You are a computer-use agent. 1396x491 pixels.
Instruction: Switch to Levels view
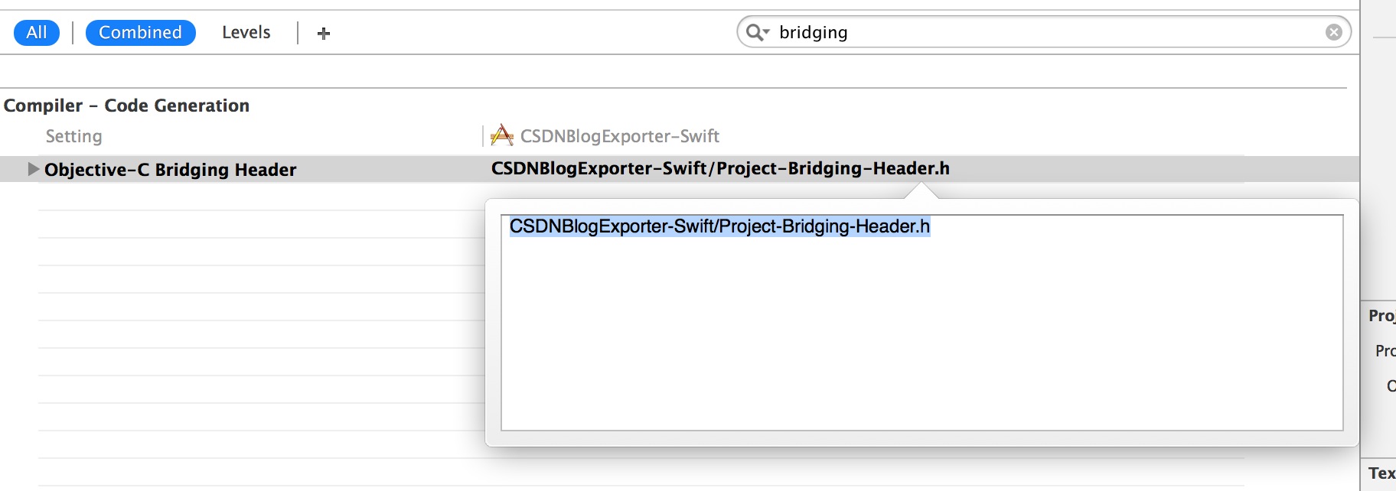pyautogui.click(x=246, y=32)
